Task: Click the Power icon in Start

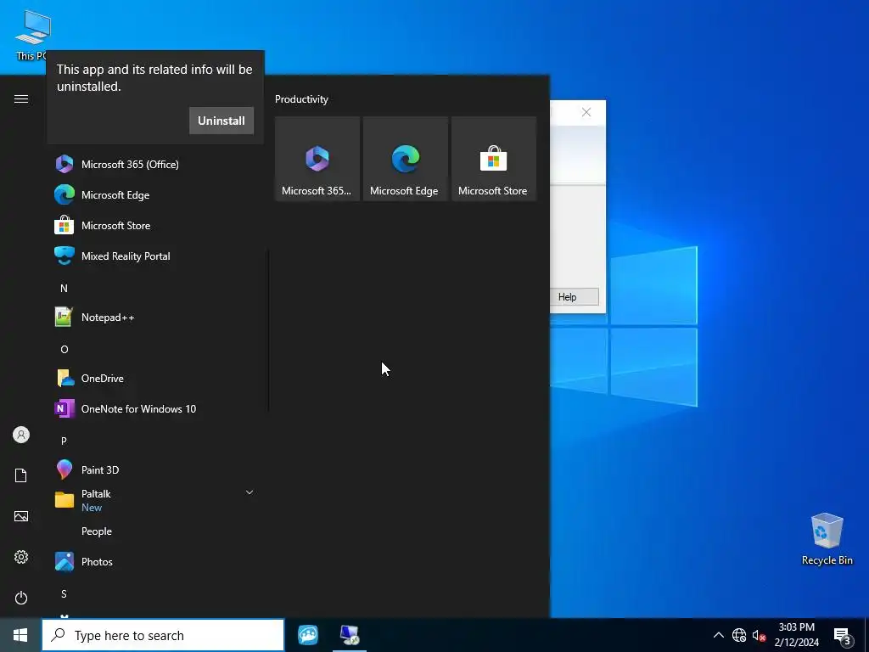Action: pos(21,598)
